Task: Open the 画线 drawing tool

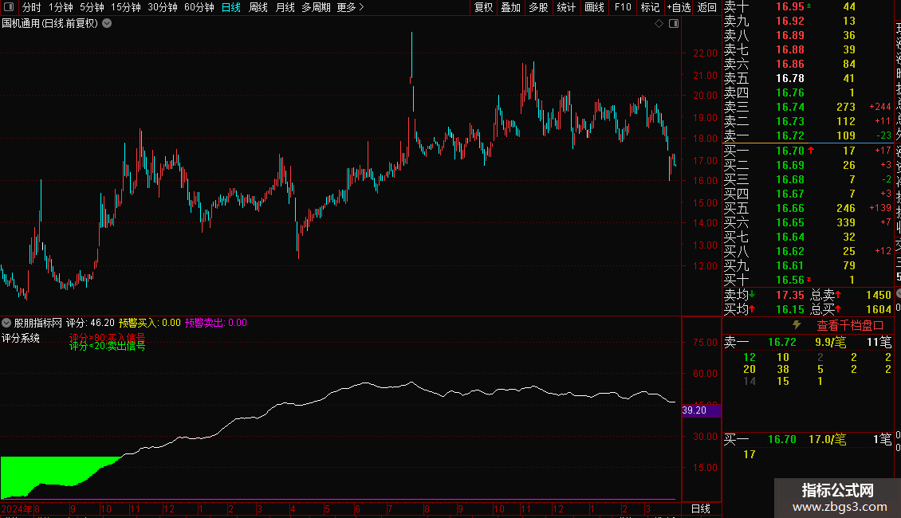Action: pyautogui.click(x=594, y=7)
